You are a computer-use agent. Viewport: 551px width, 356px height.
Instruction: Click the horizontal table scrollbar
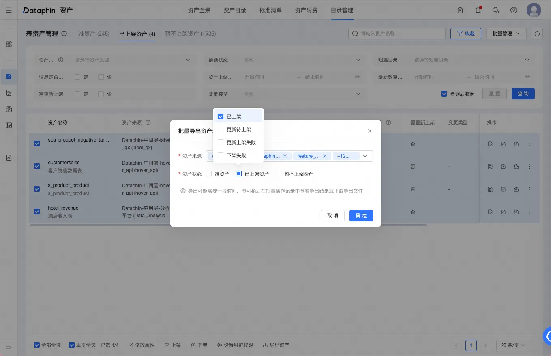(x=228, y=225)
